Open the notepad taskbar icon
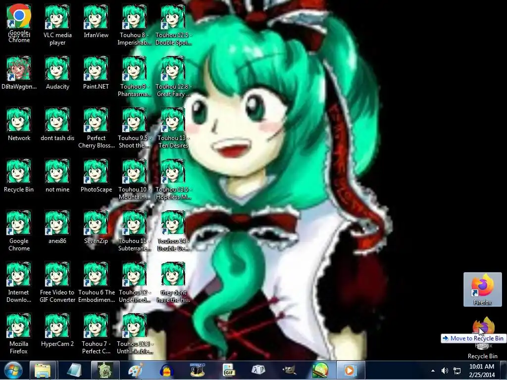Screen dimensions: 507x380 (x=74, y=370)
